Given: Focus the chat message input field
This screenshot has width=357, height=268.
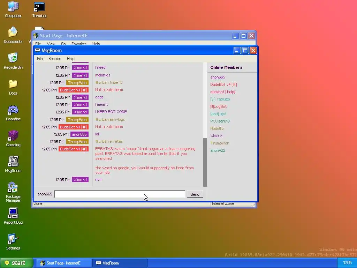Looking at the screenshot, I should [120, 194].
